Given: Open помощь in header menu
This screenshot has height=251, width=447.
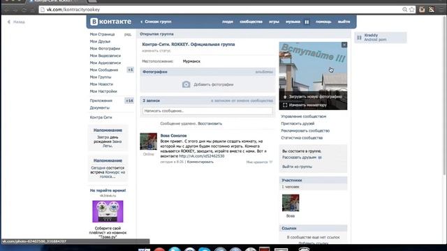Looking at the screenshot, I should click(x=323, y=22).
